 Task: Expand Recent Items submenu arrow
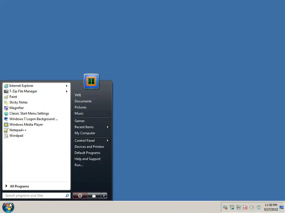[x=108, y=127]
